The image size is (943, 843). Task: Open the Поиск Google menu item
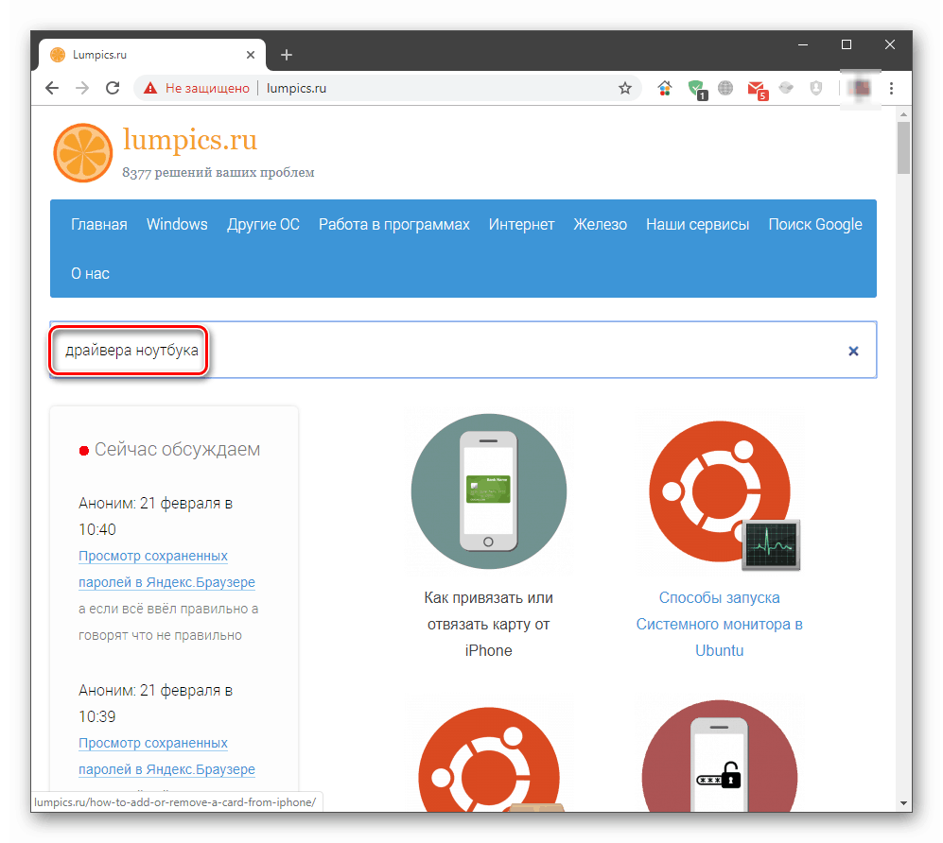815,224
